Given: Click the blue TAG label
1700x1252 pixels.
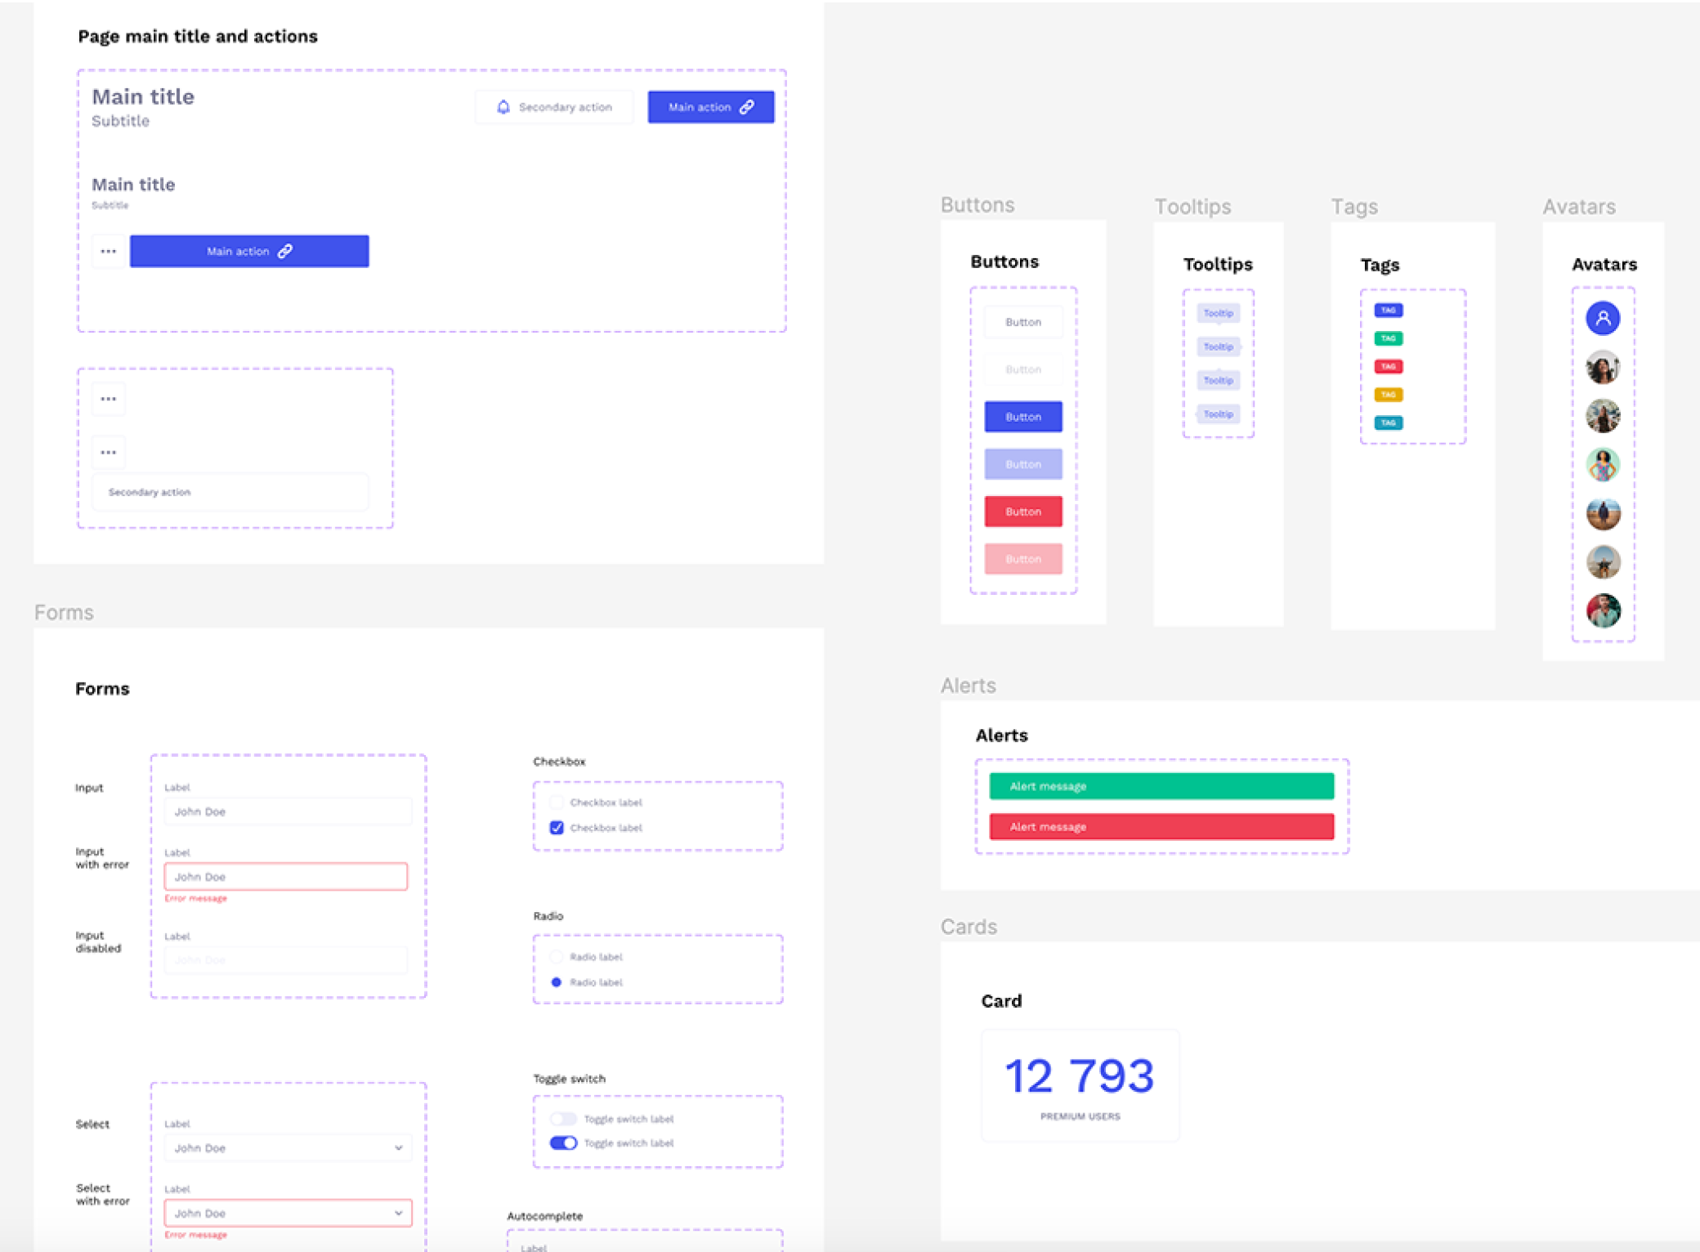Looking at the screenshot, I should (x=1388, y=310).
